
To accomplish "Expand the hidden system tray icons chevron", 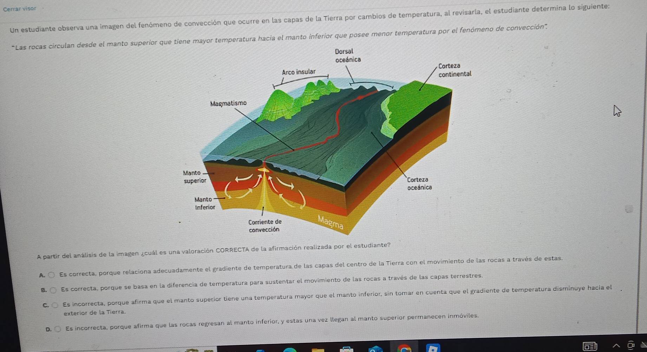I will coord(616,346).
